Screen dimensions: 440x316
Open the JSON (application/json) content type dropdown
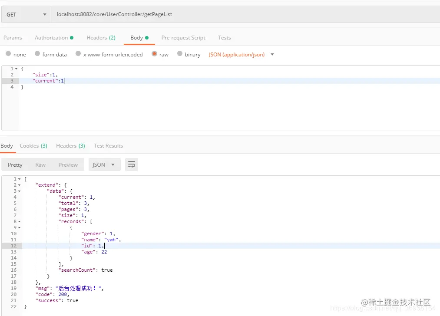tap(241, 55)
